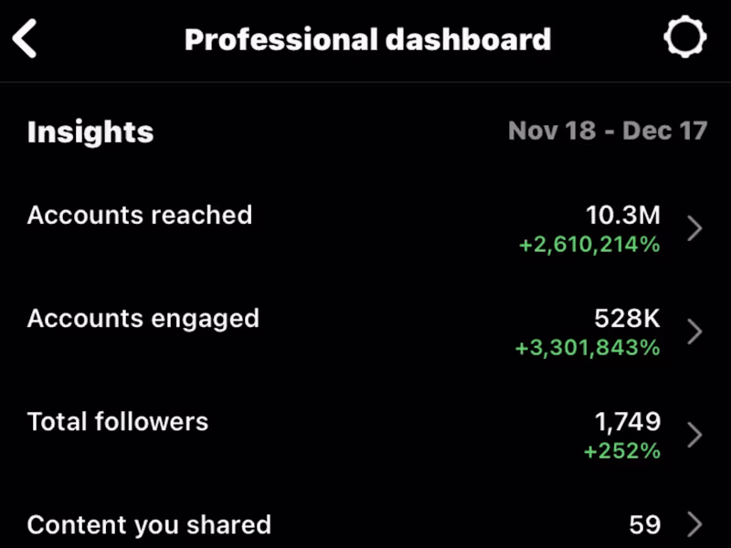Click the 528K engaged value
The width and height of the screenshot is (731, 548).
pos(627,319)
